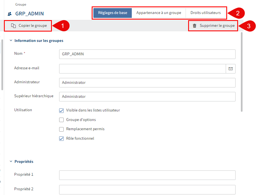The image size is (256, 195).
Task: Collapse the Propriétés section
Action: 11,161
